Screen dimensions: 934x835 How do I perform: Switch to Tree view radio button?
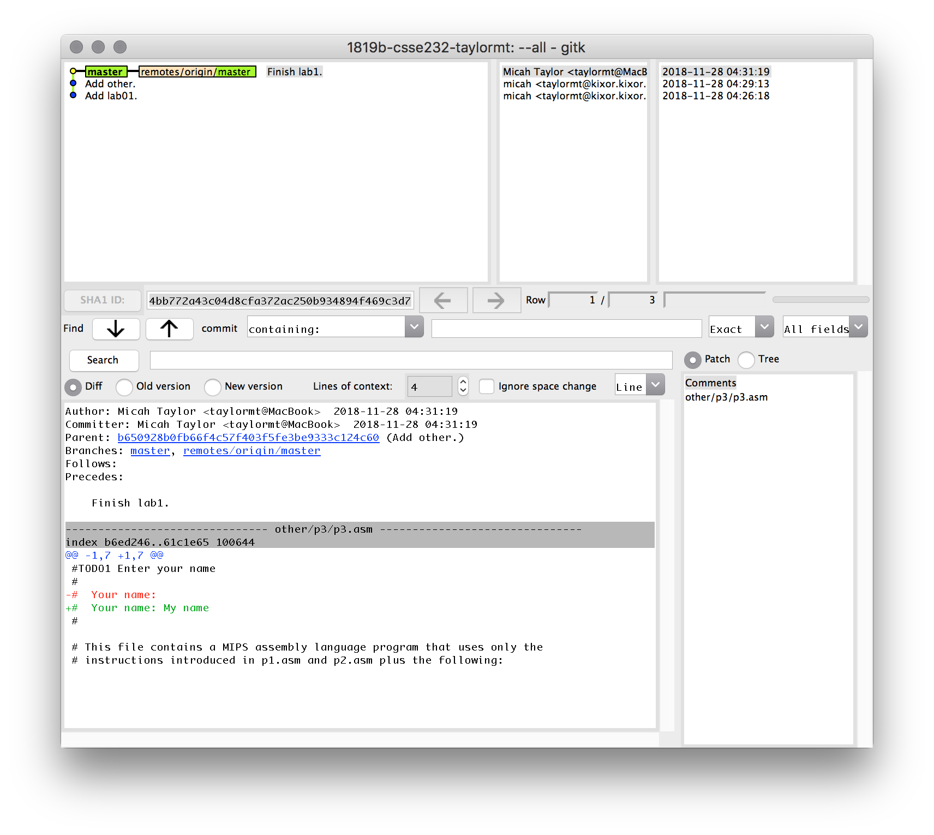click(746, 360)
